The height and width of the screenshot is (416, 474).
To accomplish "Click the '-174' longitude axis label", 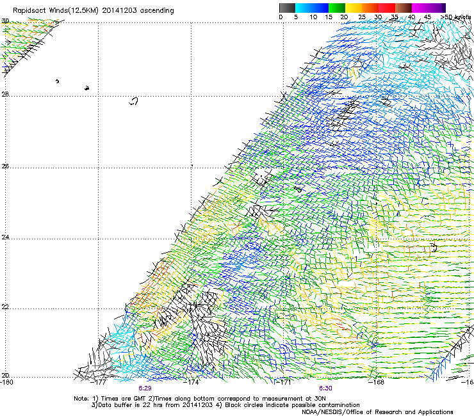I will (192, 382).
